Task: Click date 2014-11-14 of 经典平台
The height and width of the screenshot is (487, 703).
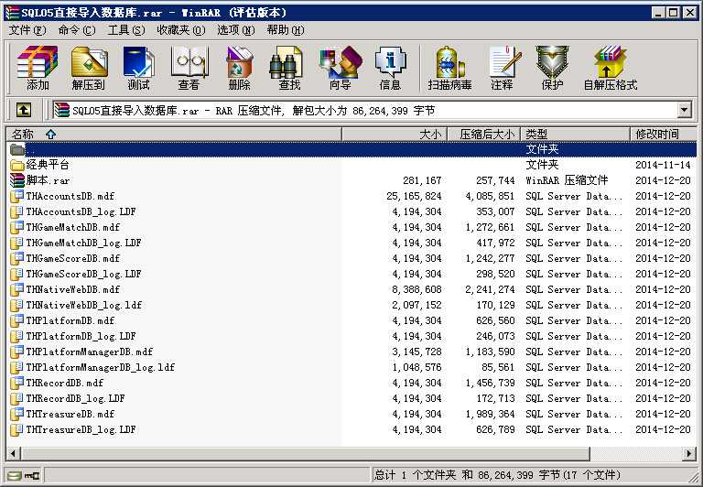Action: tap(663, 165)
